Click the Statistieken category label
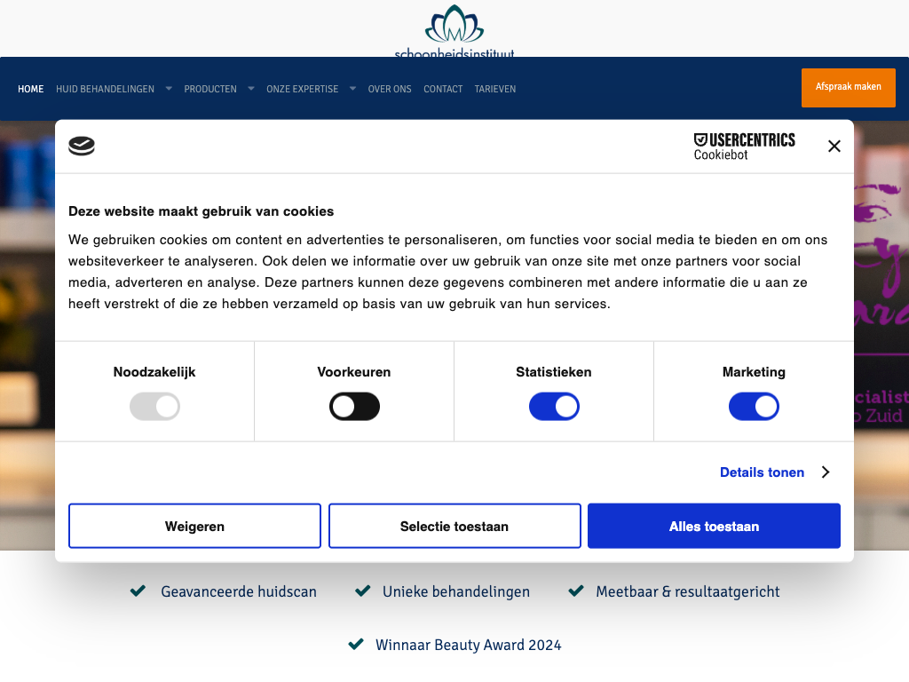Screen dimensions: 909x682 pos(554,372)
